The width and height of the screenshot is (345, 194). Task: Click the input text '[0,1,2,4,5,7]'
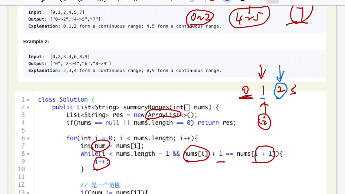[67, 12]
